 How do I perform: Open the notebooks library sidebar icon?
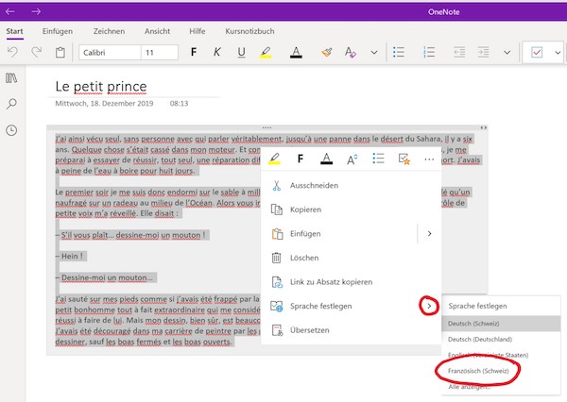tap(12, 78)
